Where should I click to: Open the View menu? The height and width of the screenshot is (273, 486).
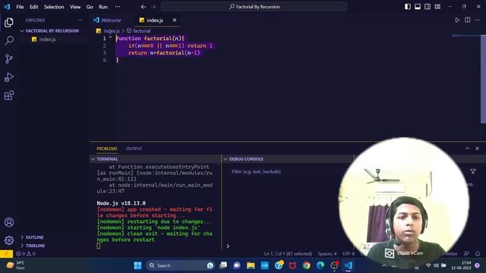click(x=75, y=7)
